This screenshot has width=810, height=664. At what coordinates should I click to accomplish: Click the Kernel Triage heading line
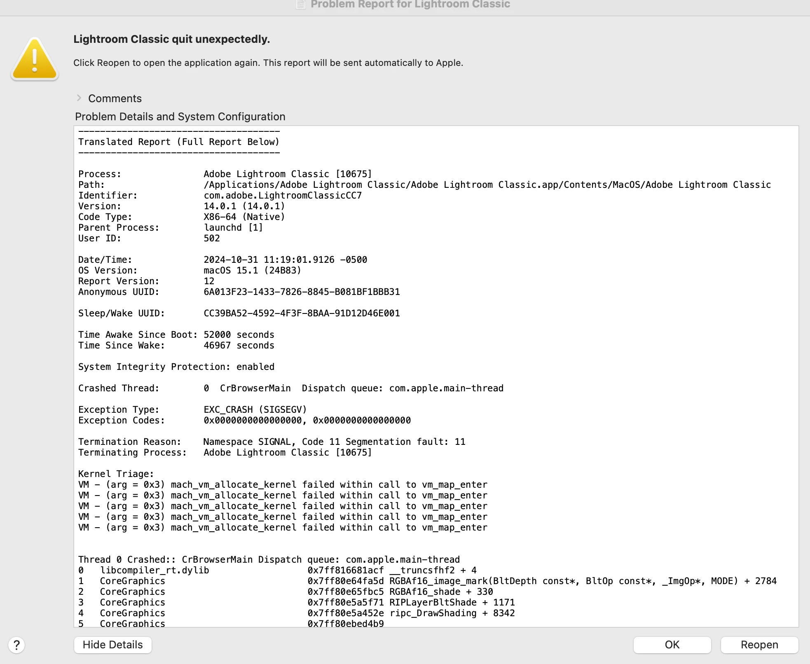pos(116,474)
